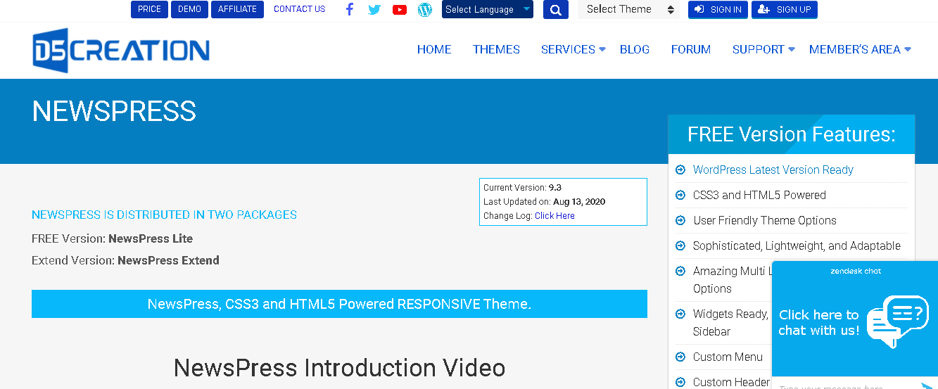Click the PRICE button

pyautogui.click(x=149, y=9)
